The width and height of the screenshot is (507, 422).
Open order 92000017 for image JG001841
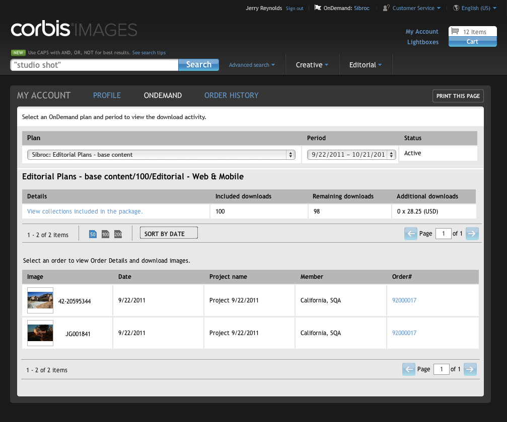pos(404,333)
